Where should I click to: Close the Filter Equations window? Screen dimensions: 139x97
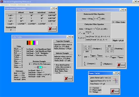125,10
